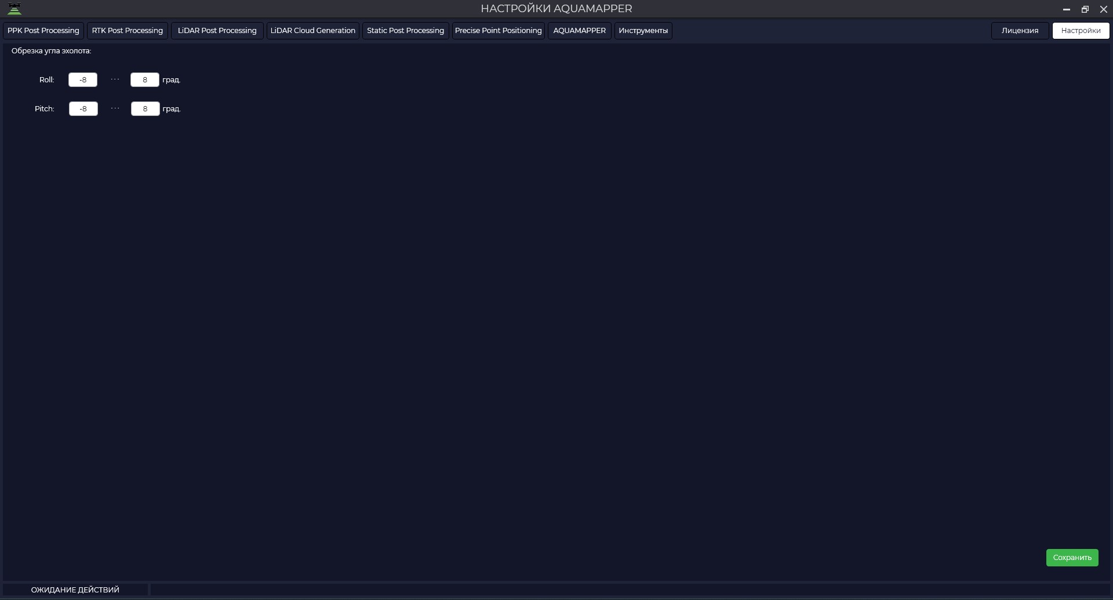Open the Инструменты tab

tap(643, 31)
